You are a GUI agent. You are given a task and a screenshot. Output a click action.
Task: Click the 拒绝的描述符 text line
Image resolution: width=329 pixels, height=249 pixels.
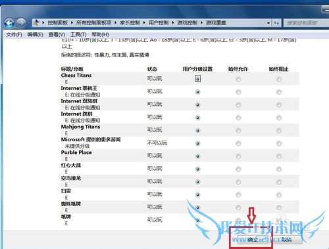click(105, 55)
